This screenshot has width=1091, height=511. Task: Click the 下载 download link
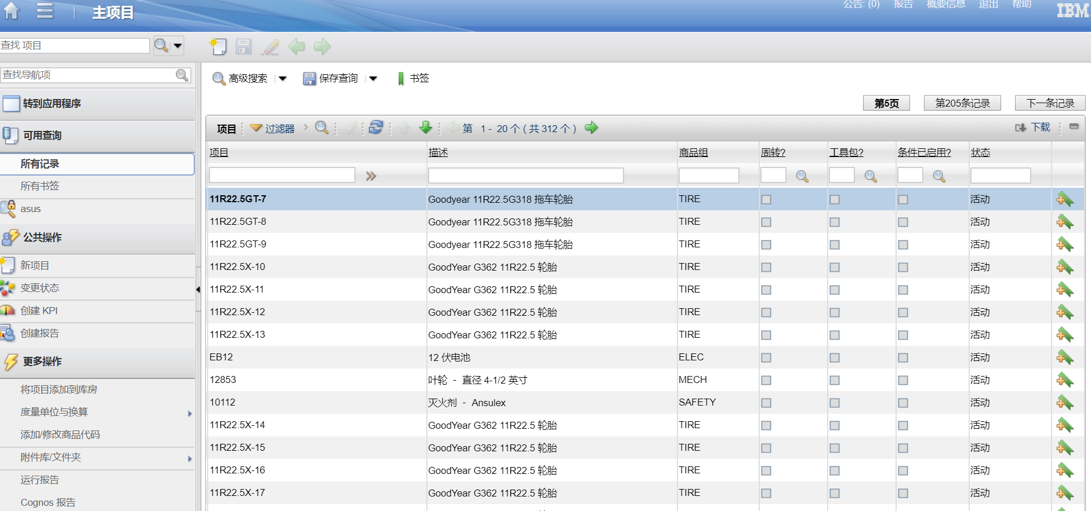(x=1033, y=127)
